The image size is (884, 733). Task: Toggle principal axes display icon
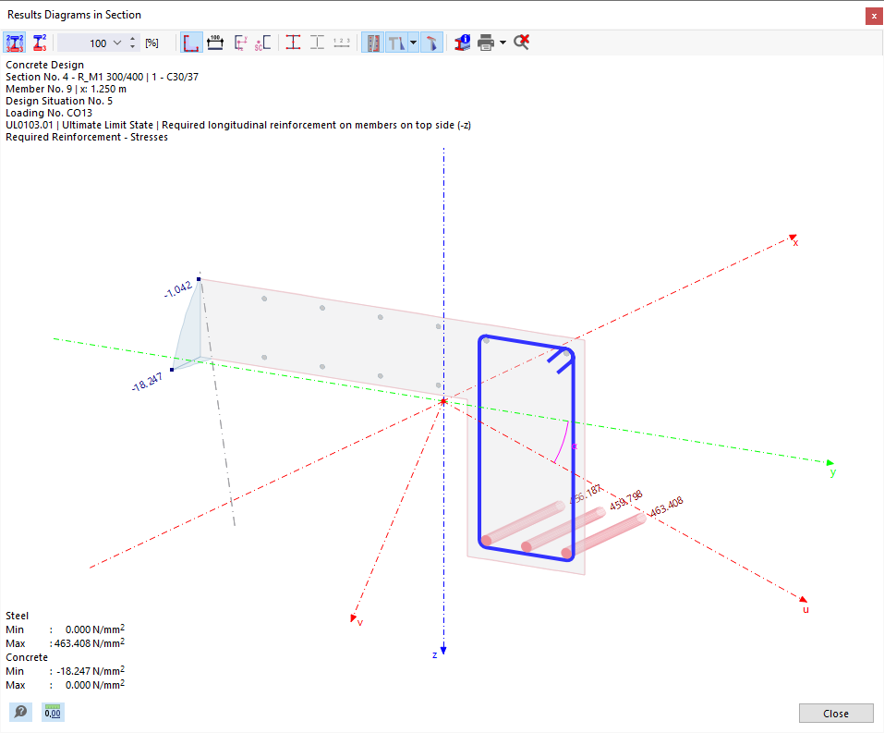click(x=241, y=43)
